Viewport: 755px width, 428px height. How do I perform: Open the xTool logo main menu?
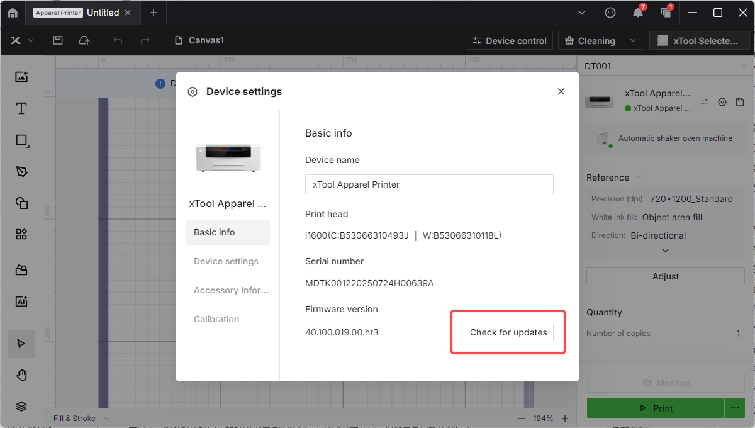pos(21,40)
